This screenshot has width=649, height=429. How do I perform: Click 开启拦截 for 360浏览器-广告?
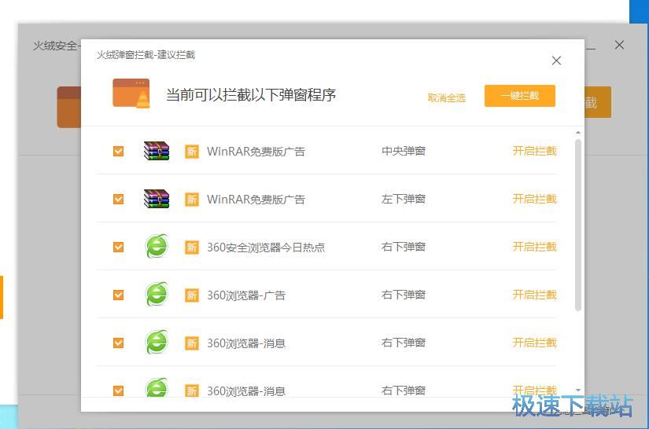(534, 295)
